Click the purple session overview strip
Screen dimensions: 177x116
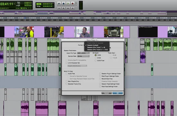[83, 13]
